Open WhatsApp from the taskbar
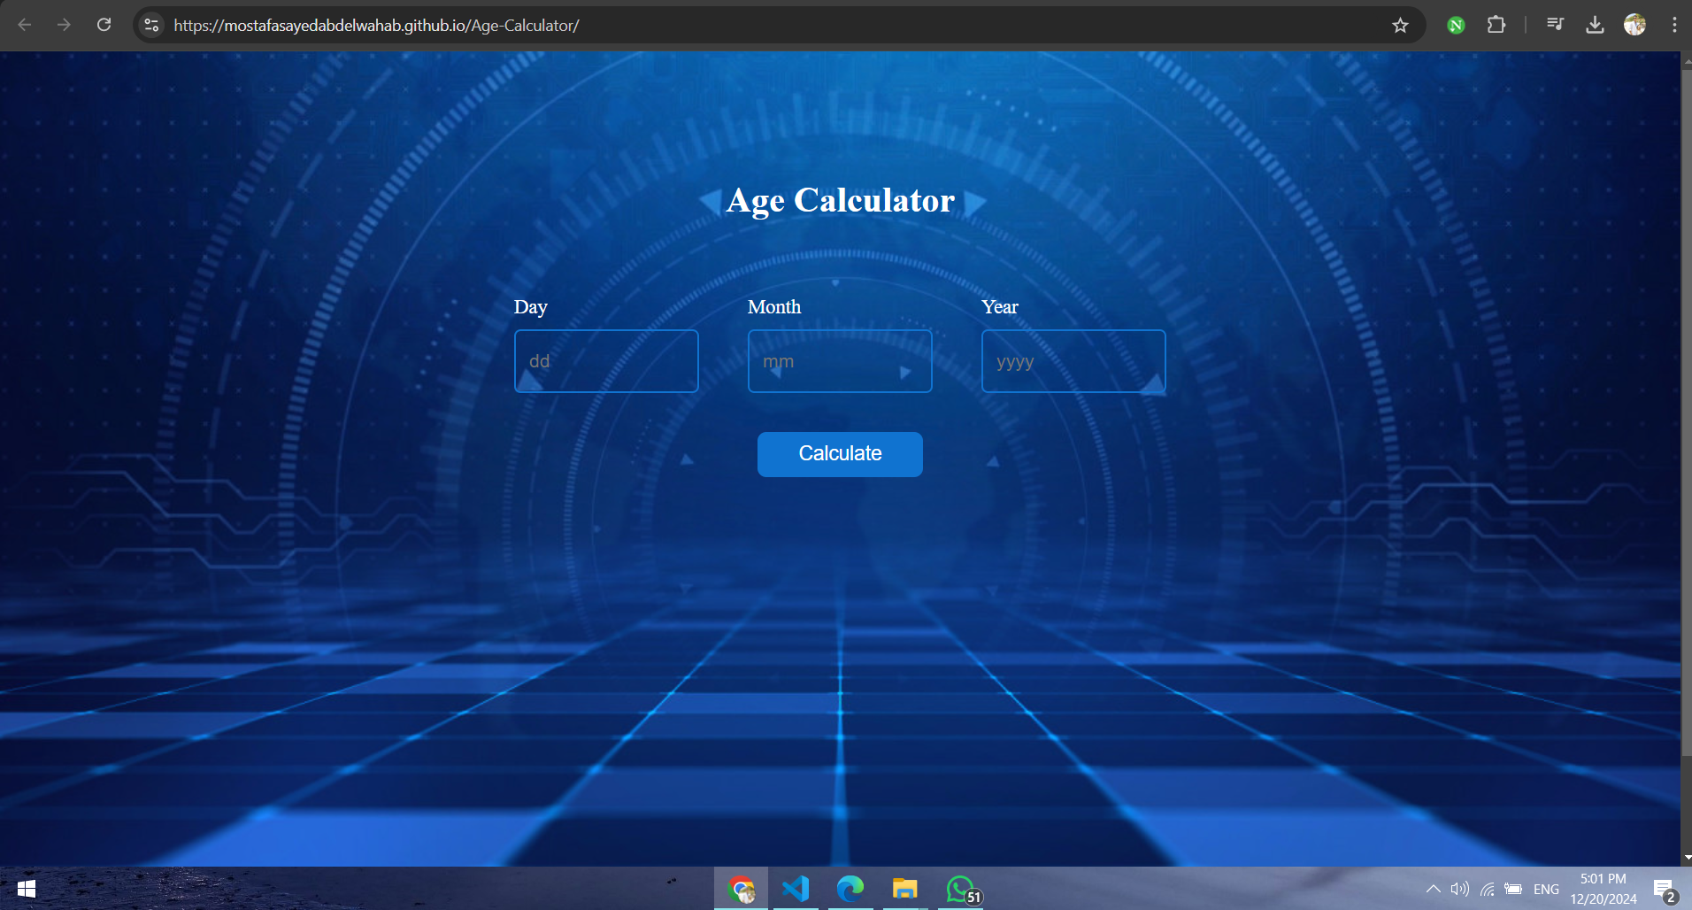This screenshot has width=1692, height=910. pyautogui.click(x=961, y=889)
